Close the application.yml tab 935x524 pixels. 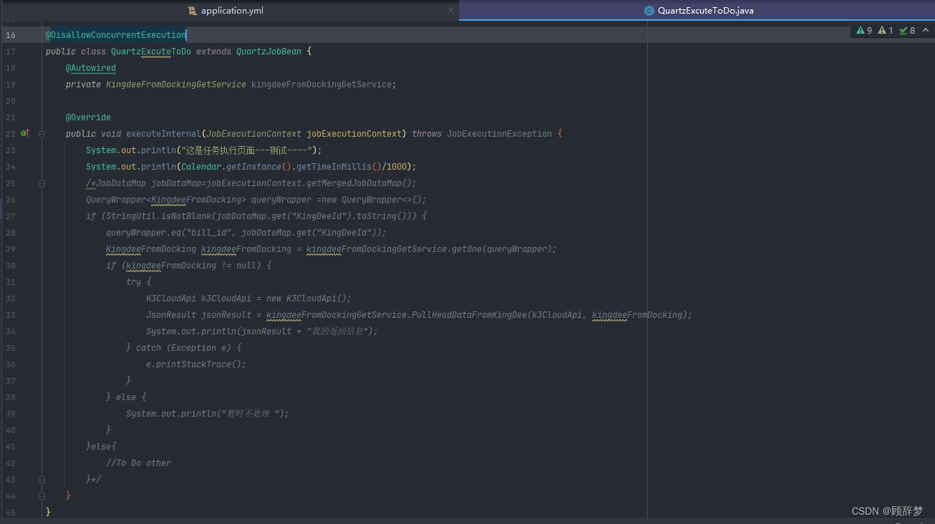pyautogui.click(x=450, y=10)
